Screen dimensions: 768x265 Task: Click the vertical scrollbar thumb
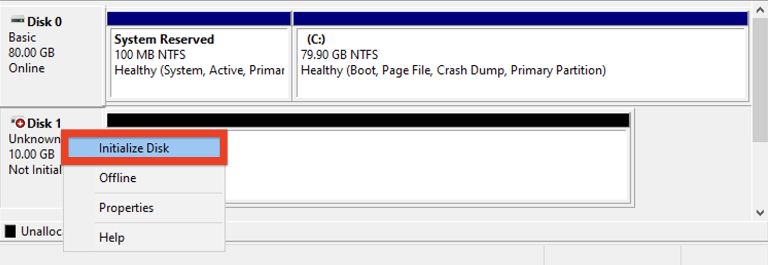760,77
